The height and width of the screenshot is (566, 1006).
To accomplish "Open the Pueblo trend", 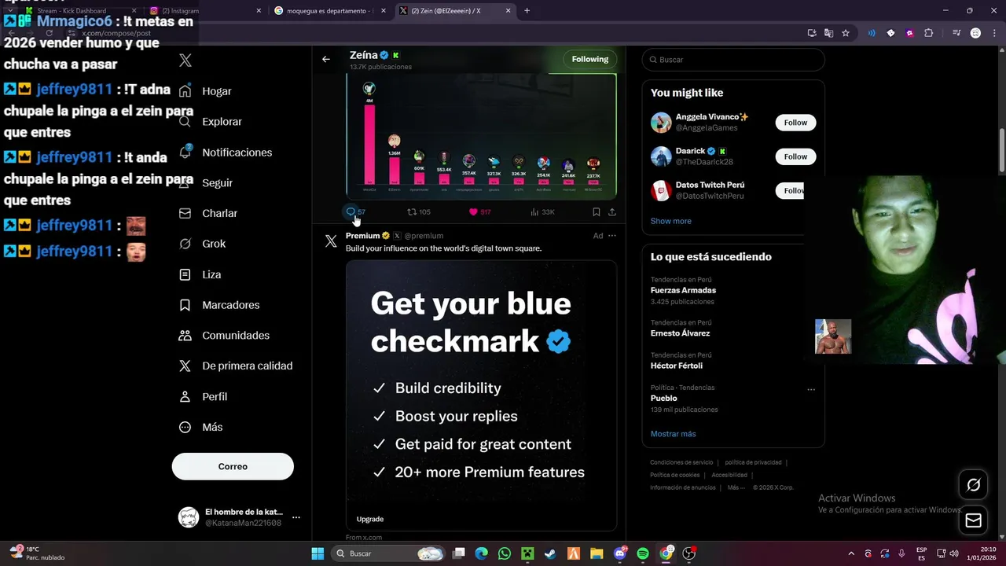I will 663,399.
